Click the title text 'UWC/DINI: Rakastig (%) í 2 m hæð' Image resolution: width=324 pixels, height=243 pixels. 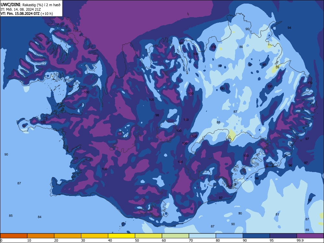tap(30, 5)
